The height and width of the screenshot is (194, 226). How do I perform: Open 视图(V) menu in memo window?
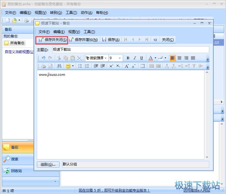pos(74,32)
